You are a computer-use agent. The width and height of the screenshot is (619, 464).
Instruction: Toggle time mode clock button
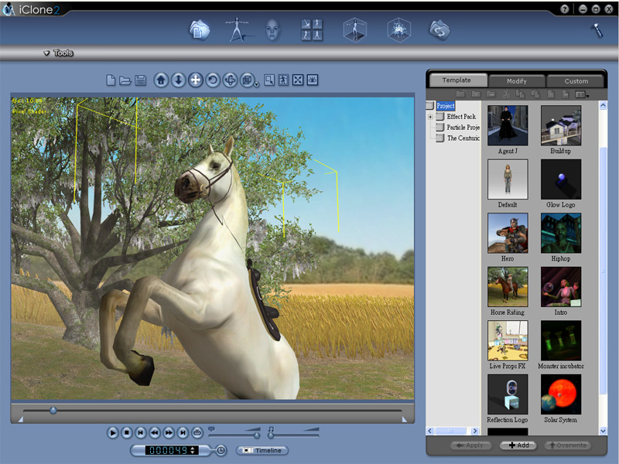(x=221, y=450)
